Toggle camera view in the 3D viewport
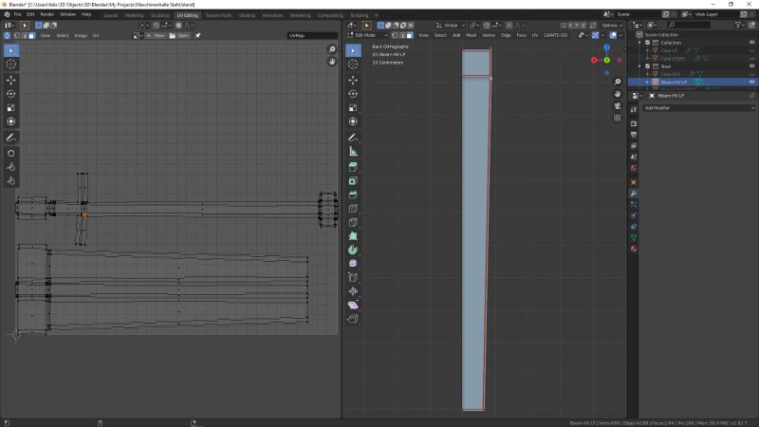 pos(618,106)
